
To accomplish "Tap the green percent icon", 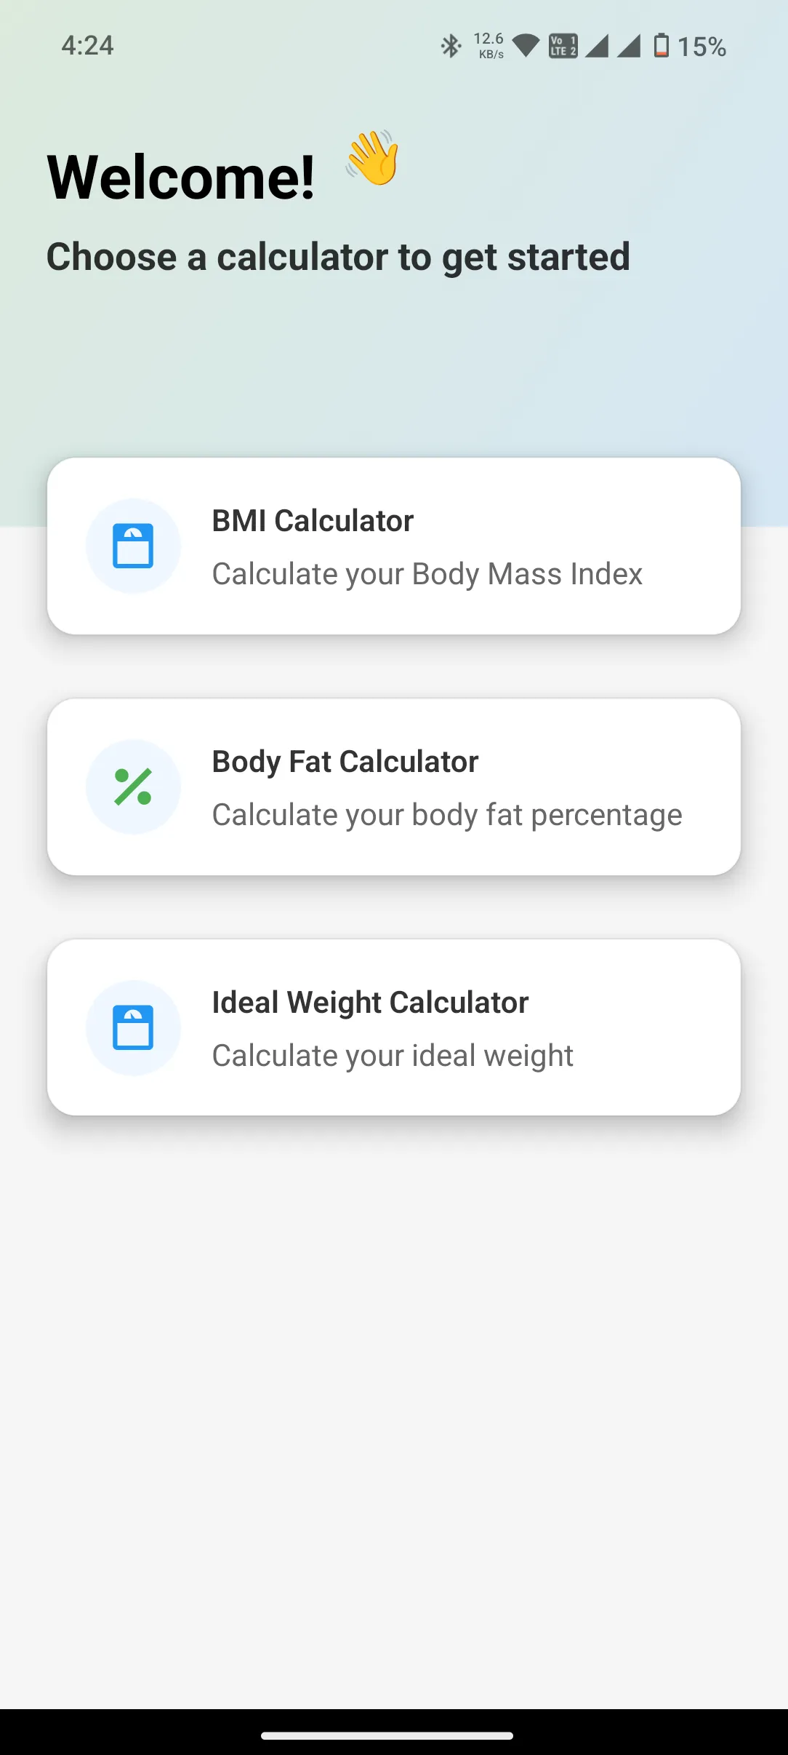I will 133,787.
